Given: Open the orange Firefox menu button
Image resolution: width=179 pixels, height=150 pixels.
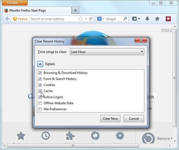Looking at the screenshot, I should pos(15,3).
